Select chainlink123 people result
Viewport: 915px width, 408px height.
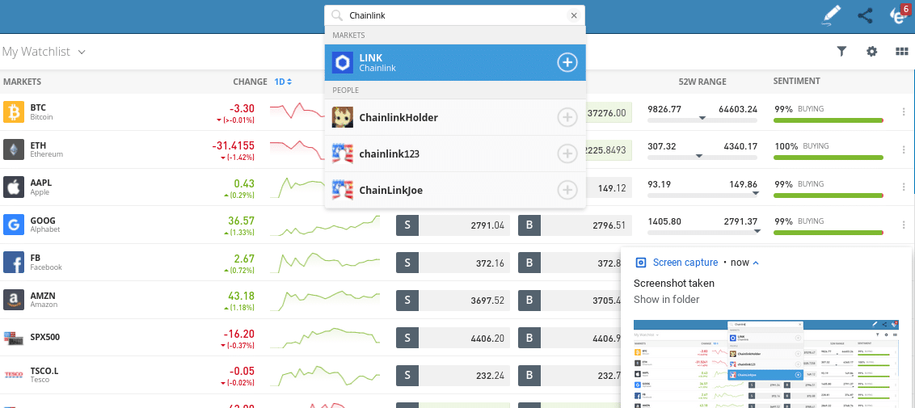tap(455, 154)
